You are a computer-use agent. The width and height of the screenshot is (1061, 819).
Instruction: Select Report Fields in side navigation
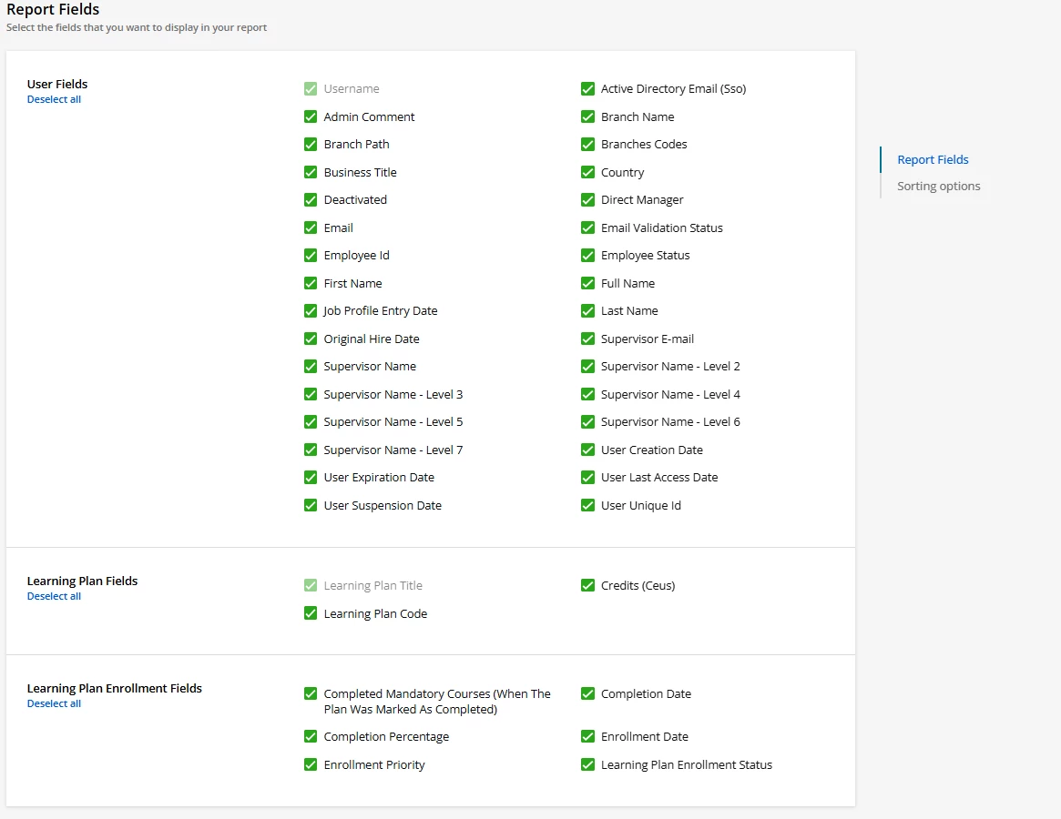[933, 160]
